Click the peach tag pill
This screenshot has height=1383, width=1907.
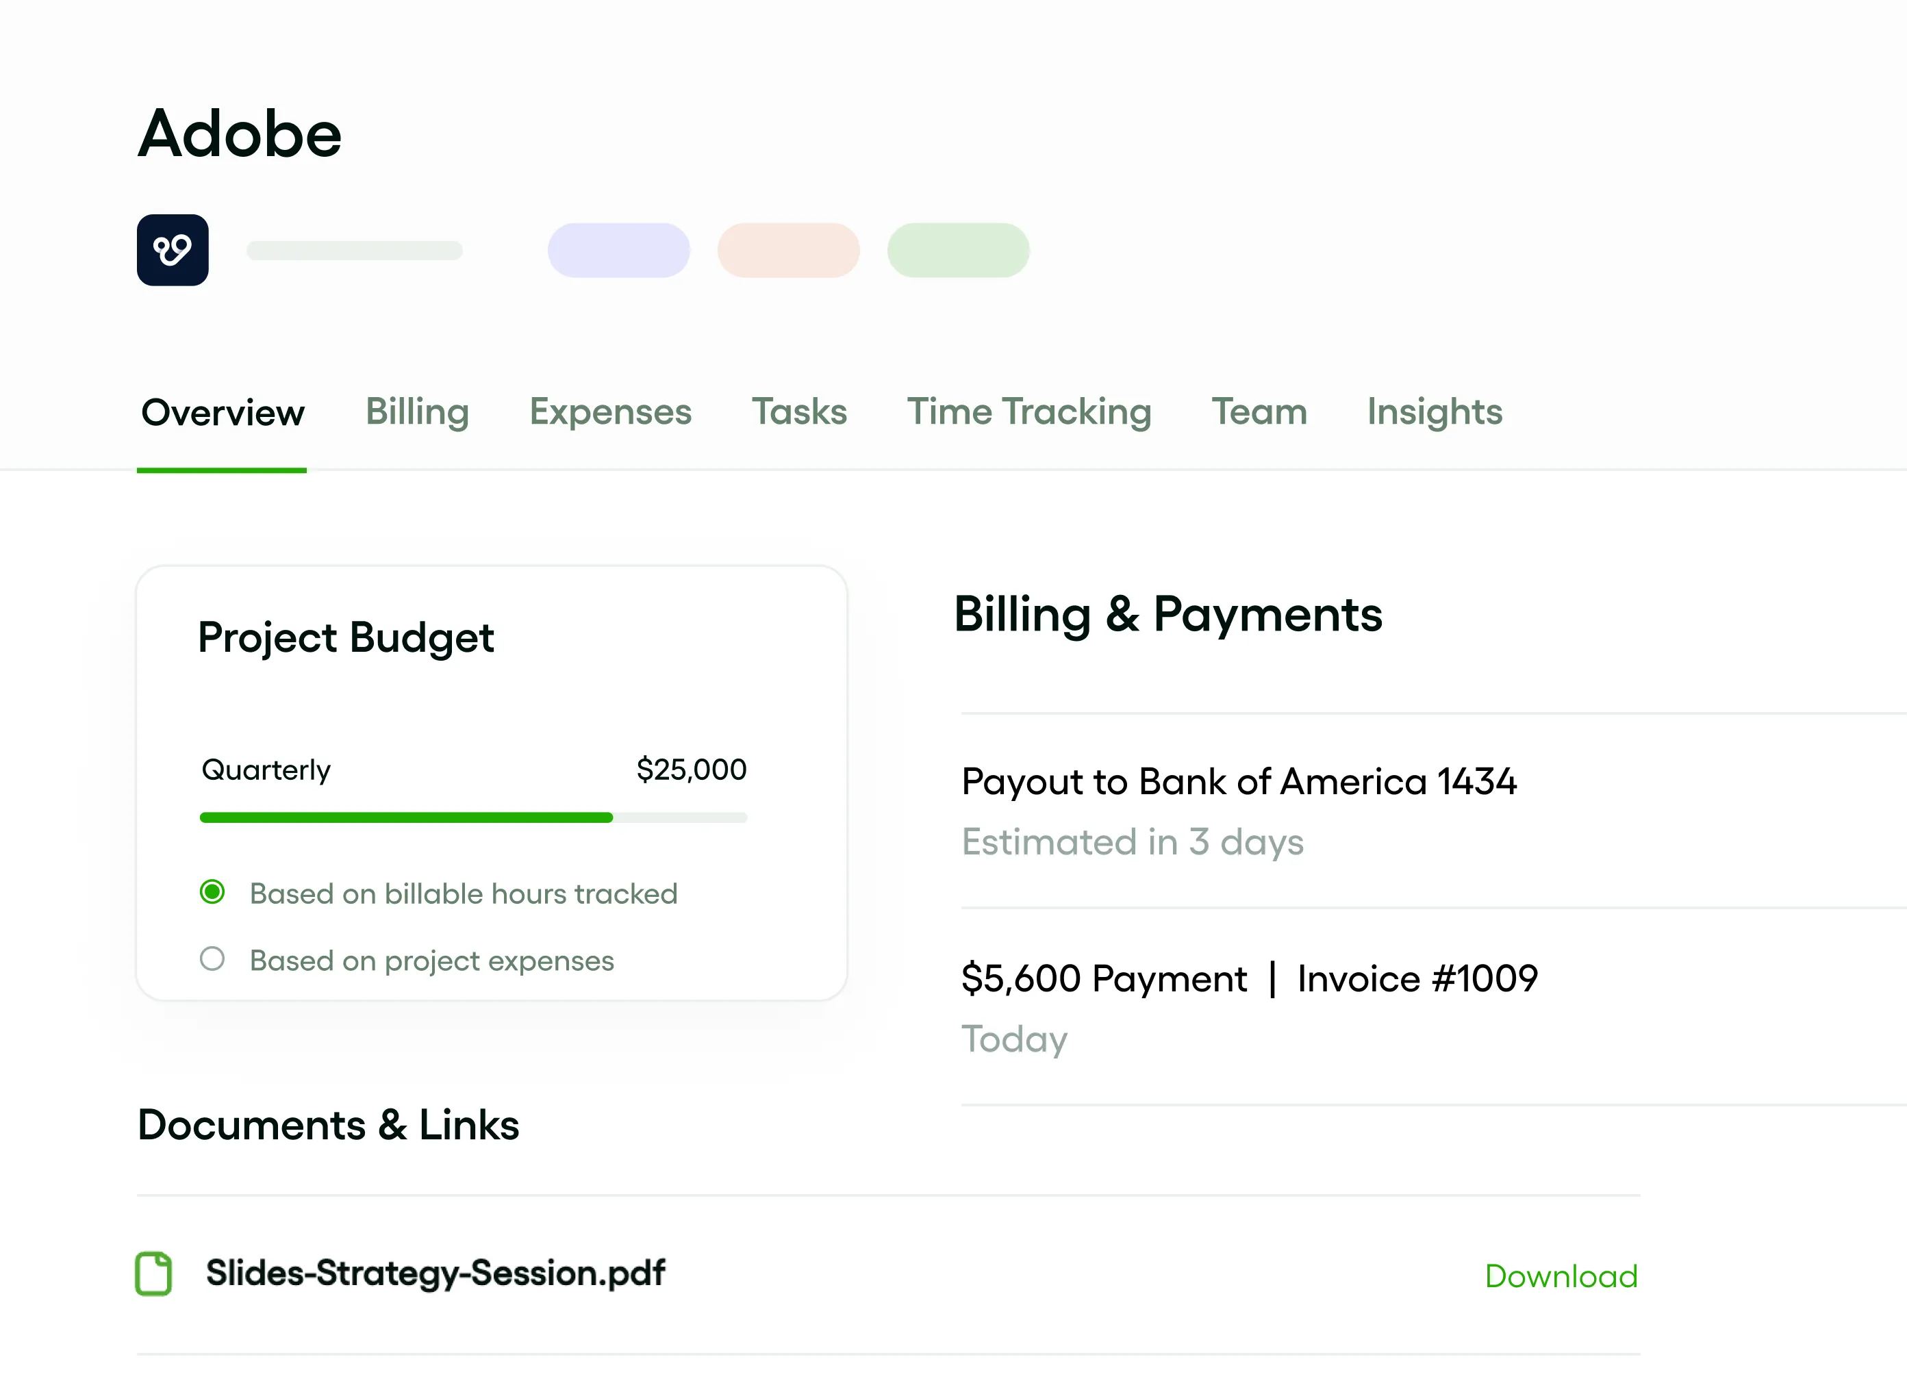tap(788, 250)
